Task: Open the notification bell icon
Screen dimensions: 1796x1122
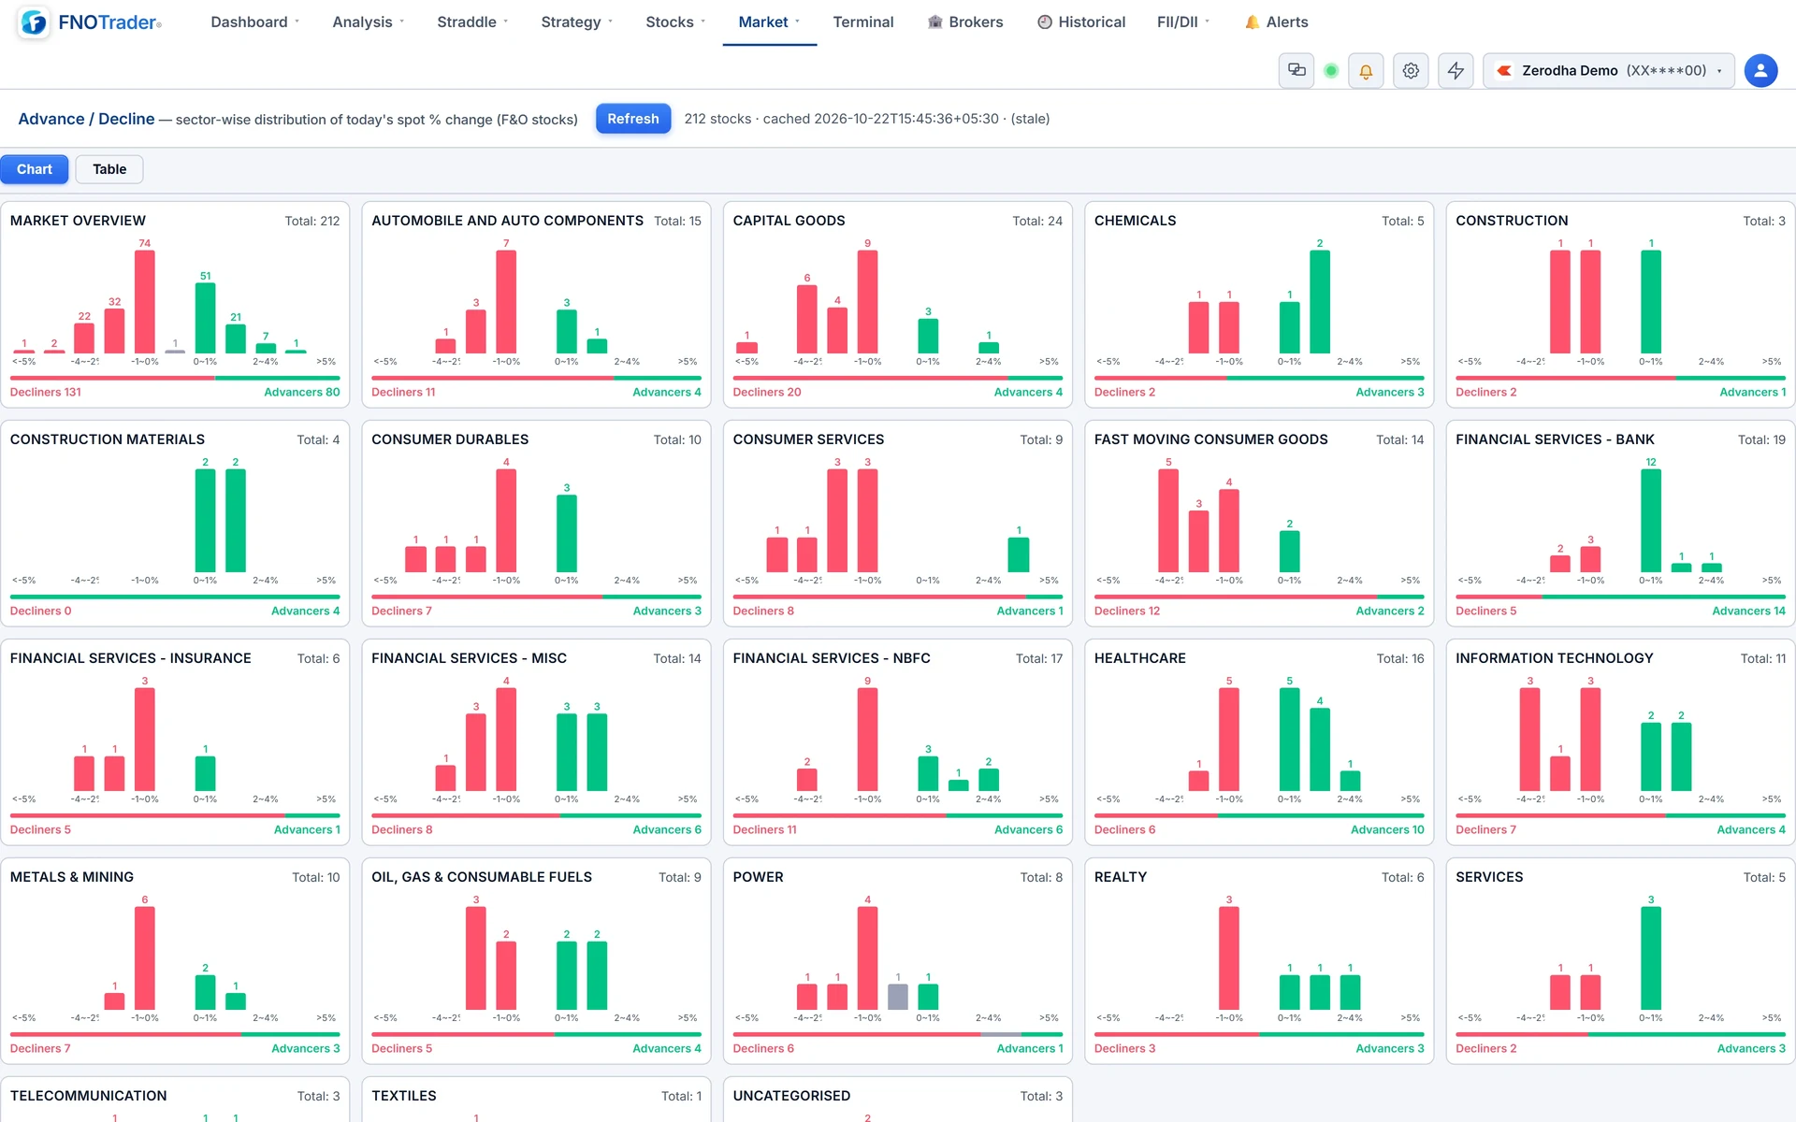Action: pos(1366,71)
